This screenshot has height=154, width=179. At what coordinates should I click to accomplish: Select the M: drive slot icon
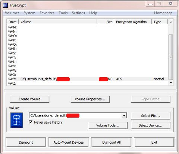(10, 27)
